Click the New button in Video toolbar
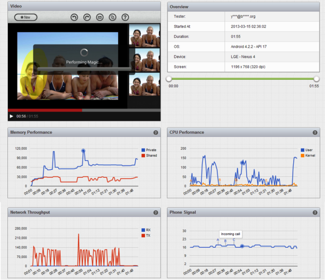325x280 pixels. click(x=26, y=17)
